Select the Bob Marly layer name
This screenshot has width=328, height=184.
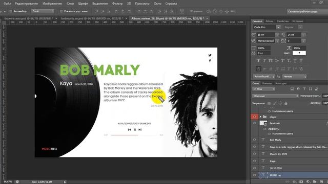275,140
